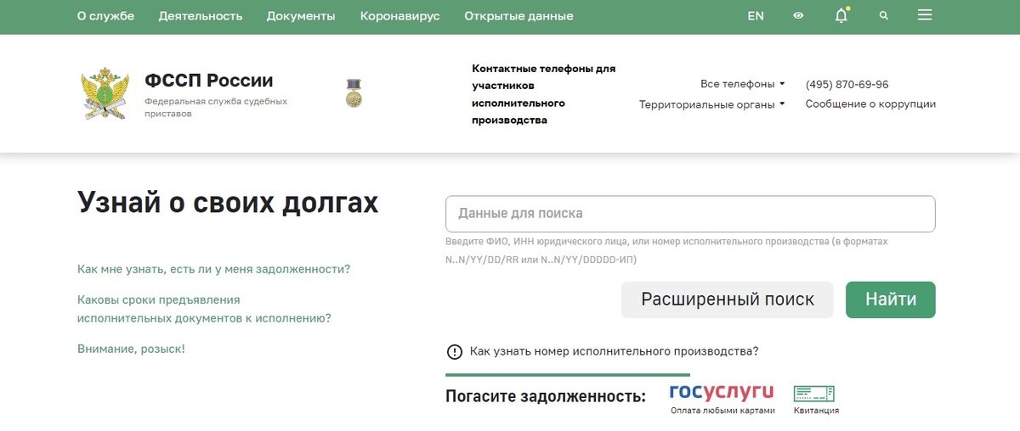Click the 'Узнай о своих долгах' heading
This screenshot has height=431, width=1020.
tap(228, 203)
